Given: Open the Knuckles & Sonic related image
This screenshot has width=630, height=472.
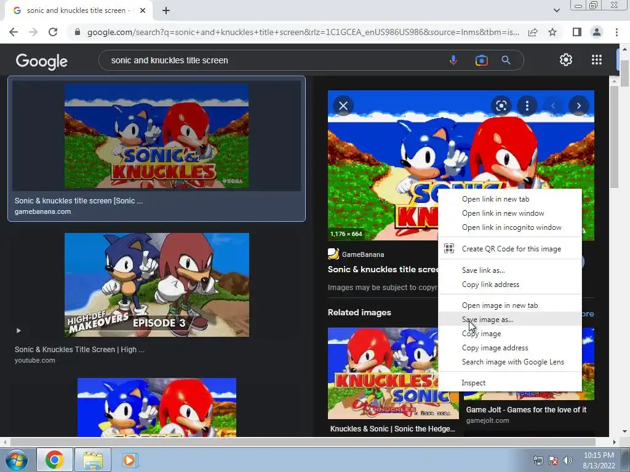Looking at the screenshot, I should tap(383, 373).
